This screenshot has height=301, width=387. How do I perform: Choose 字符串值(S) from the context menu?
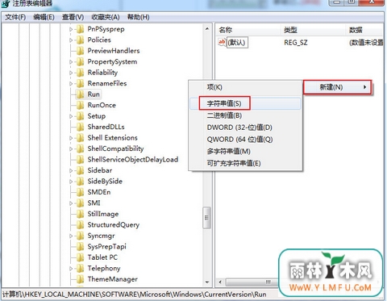(224, 103)
